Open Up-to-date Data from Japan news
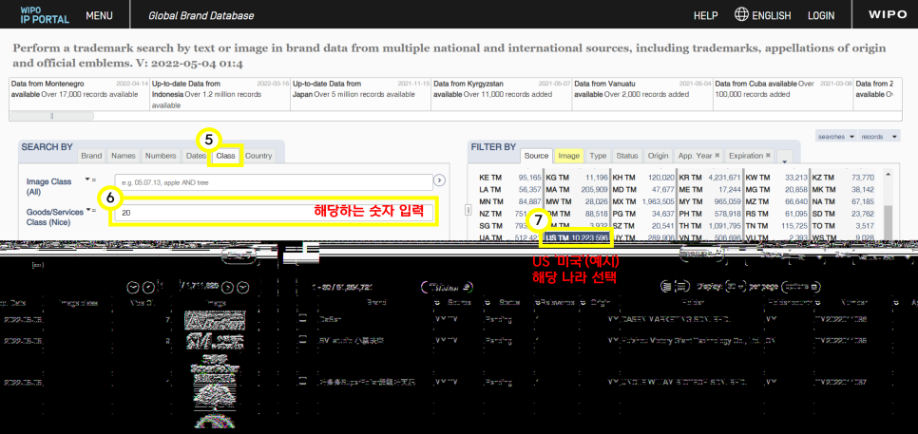 (x=361, y=94)
